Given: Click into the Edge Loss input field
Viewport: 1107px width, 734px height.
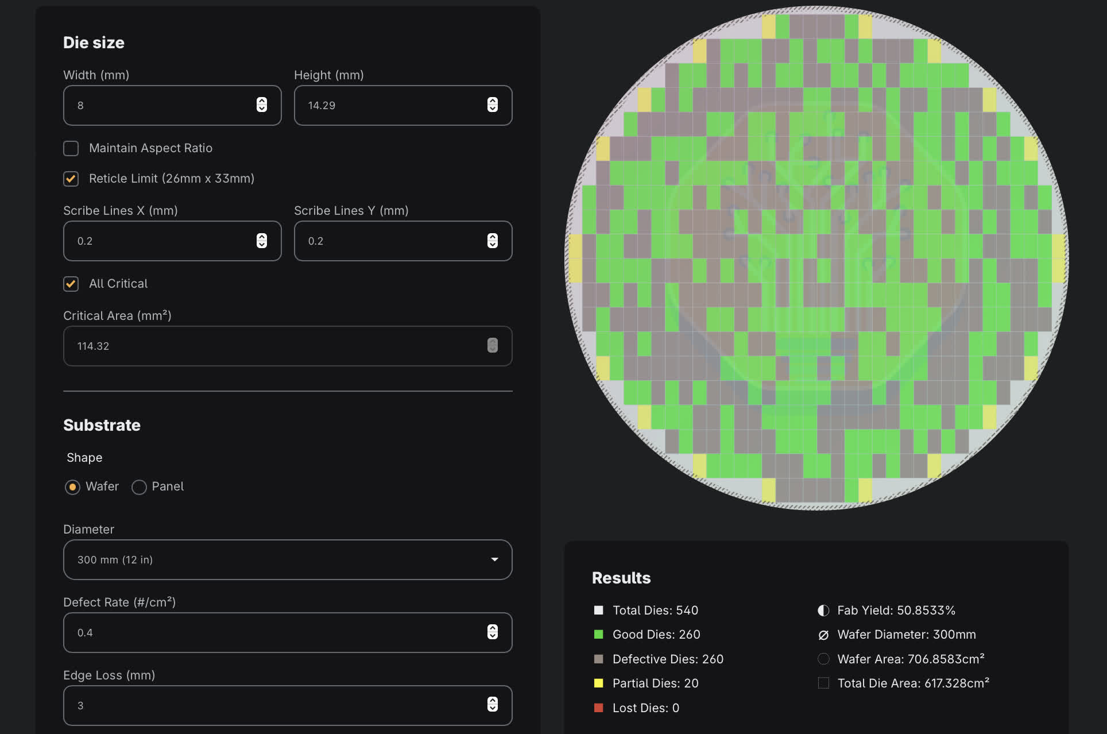Looking at the screenshot, I should [x=276, y=705].
